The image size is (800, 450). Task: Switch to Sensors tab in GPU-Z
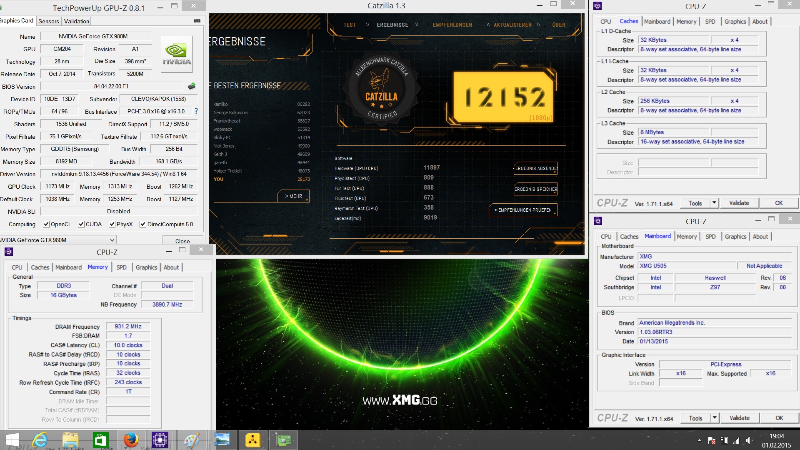pos(49,21)
